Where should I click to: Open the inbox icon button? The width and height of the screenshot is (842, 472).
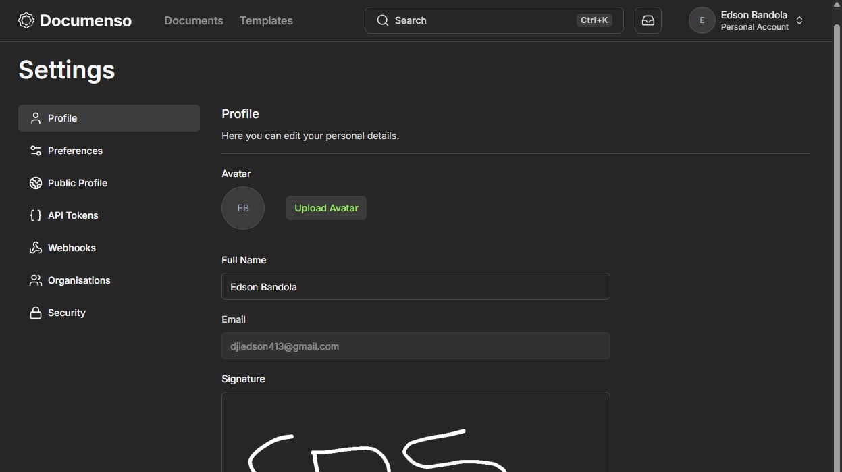click(x=648, y=20)
